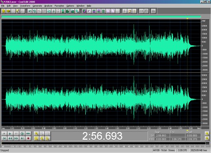Screen dimensions: 211x153
Task: Toggle the Loop play infinity button
Action: pyautogui.click(x=28, y=133)
